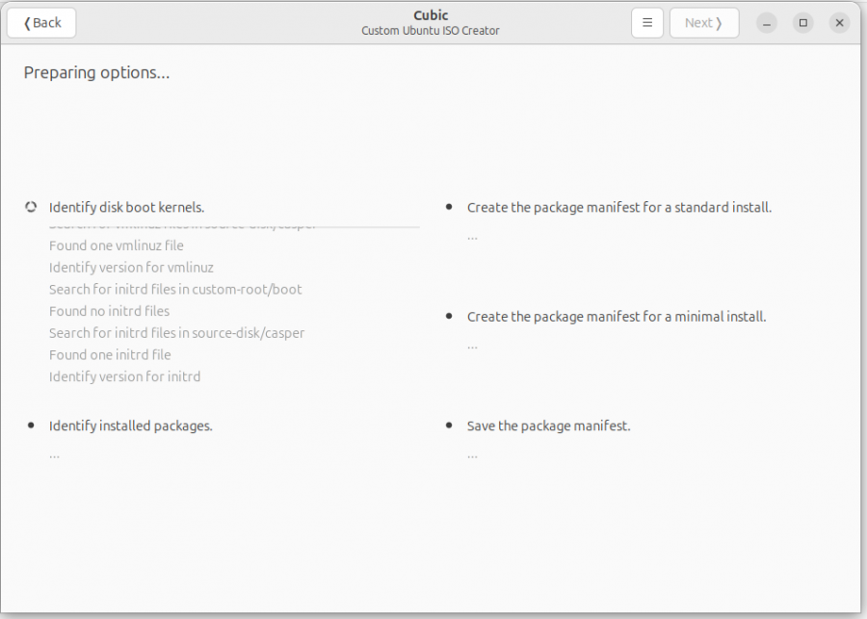
Task: Select 'Found no initrd files' log line
Action: click(109, 311)
